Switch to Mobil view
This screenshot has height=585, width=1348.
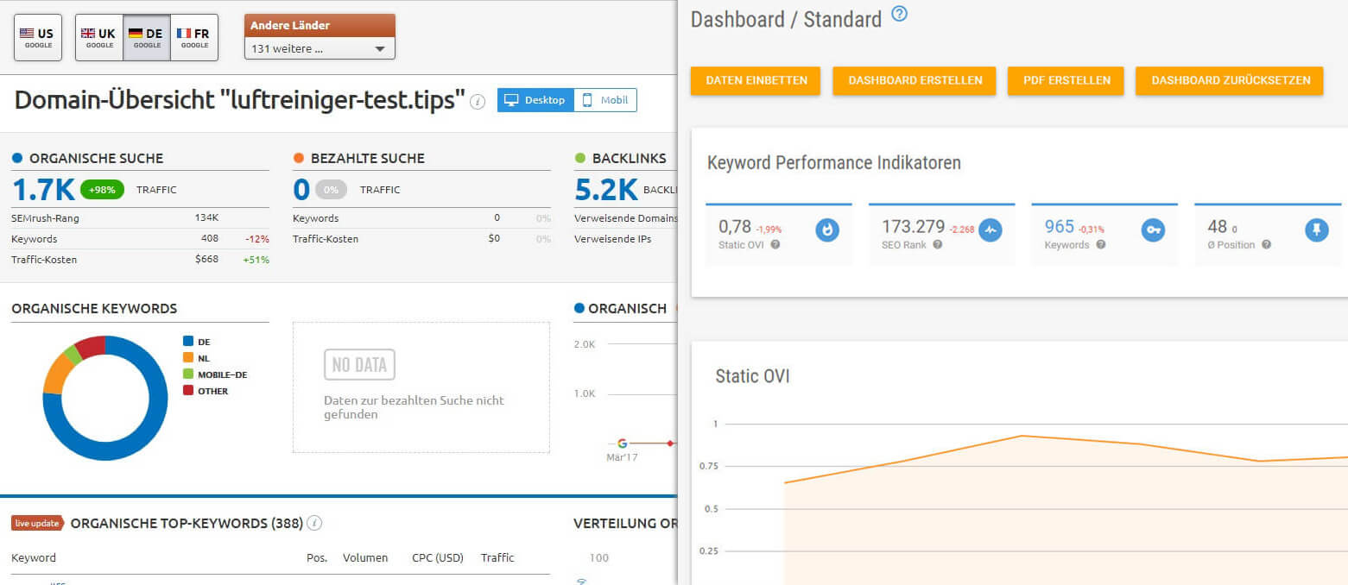(605, 100)
